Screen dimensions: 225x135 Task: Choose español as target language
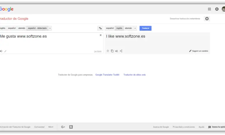[x=110, y=28]
